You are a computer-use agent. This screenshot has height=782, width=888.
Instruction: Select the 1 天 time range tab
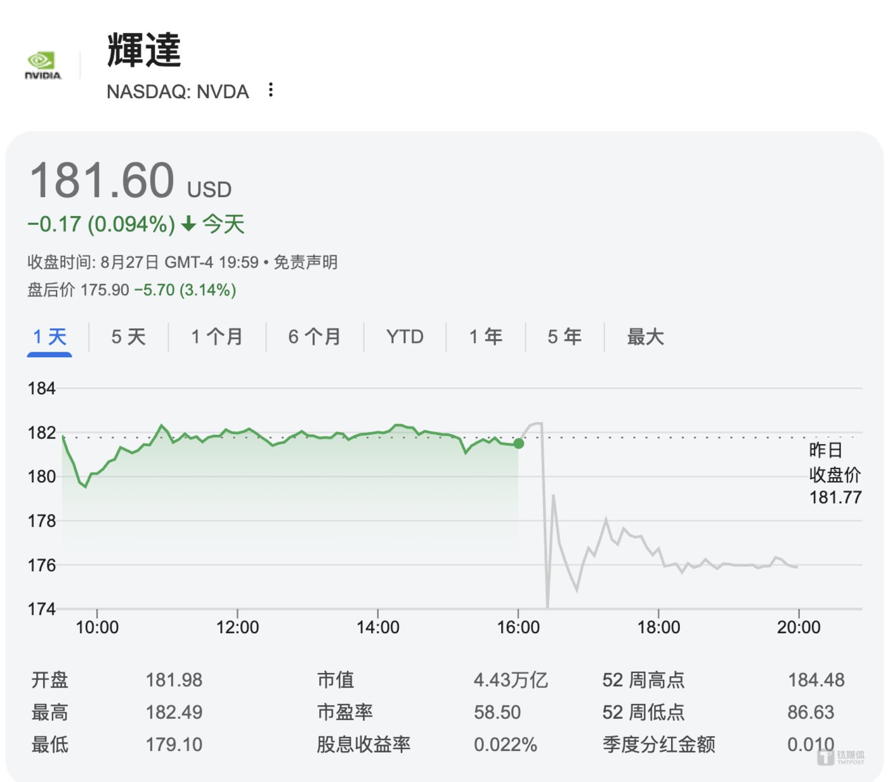tap(49, 337)
